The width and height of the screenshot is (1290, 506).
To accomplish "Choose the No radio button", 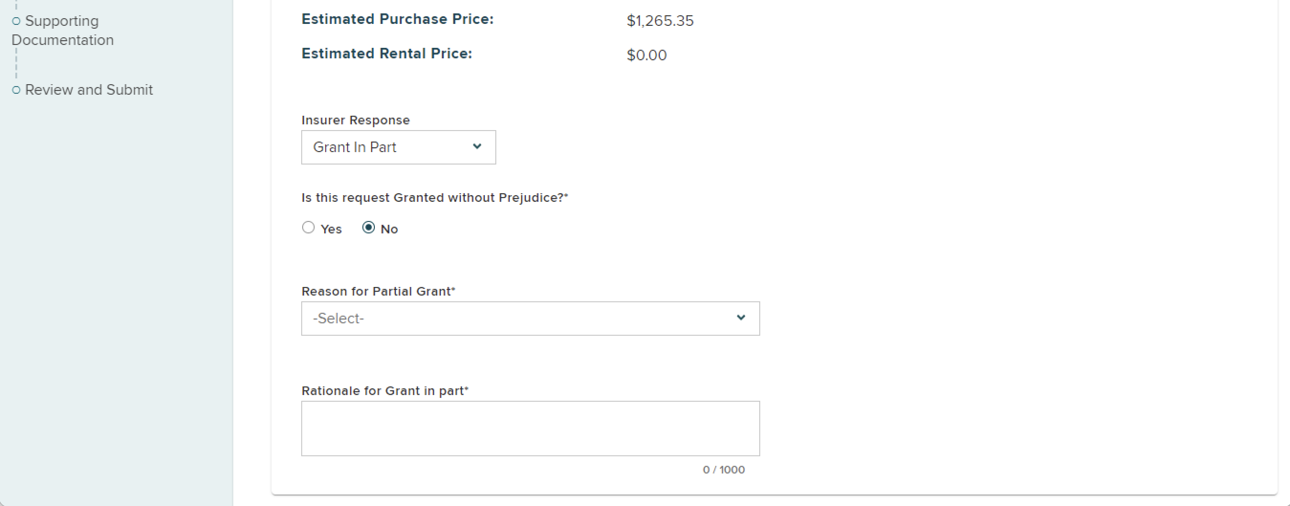I will tap(369, 228).
